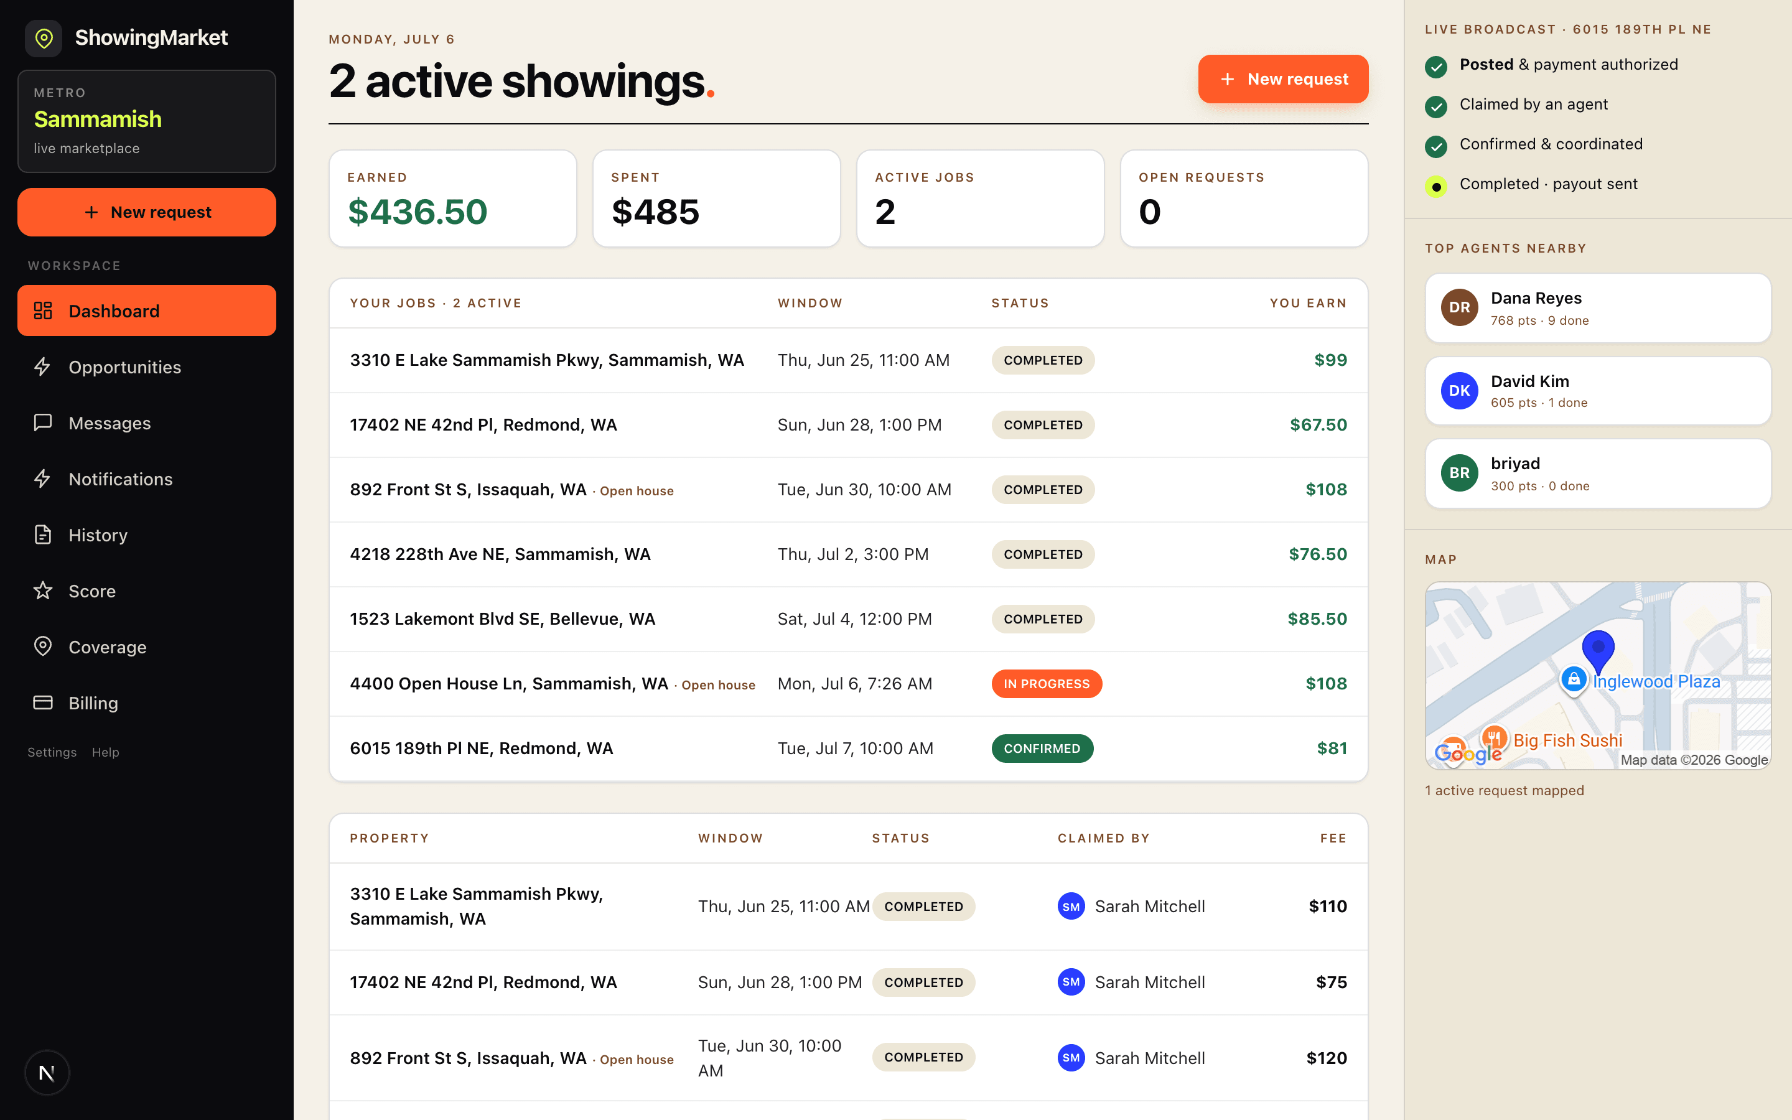Click the Score star icon
This screenshot has height=1120, width=1792.
pos(43,590)
